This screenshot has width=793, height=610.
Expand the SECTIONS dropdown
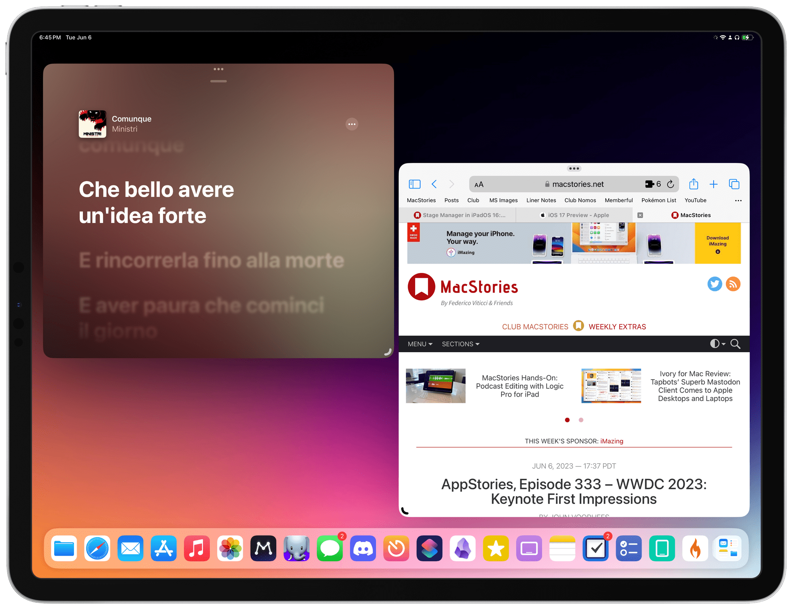coord(461,344)
